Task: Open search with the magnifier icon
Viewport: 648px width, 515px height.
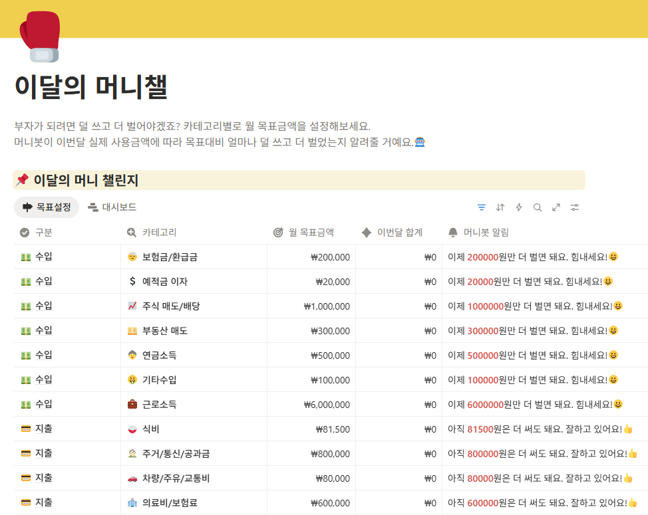Action: pos(537,207)
